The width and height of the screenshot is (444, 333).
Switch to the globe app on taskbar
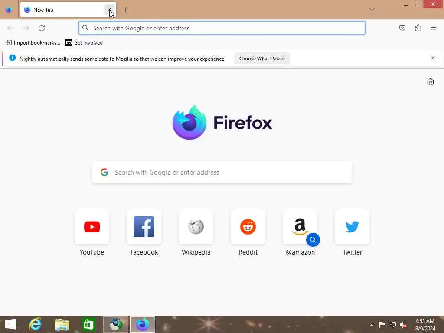pos(115,324)
